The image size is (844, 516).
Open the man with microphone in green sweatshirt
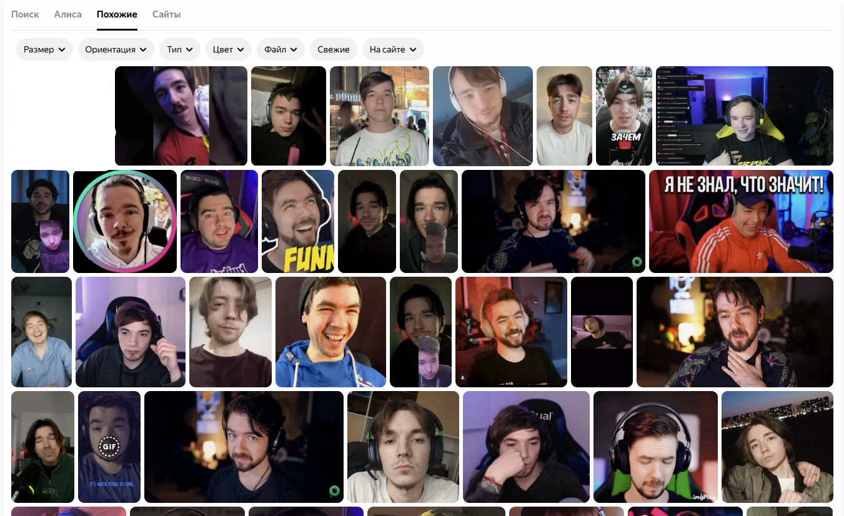pos(42,447)
